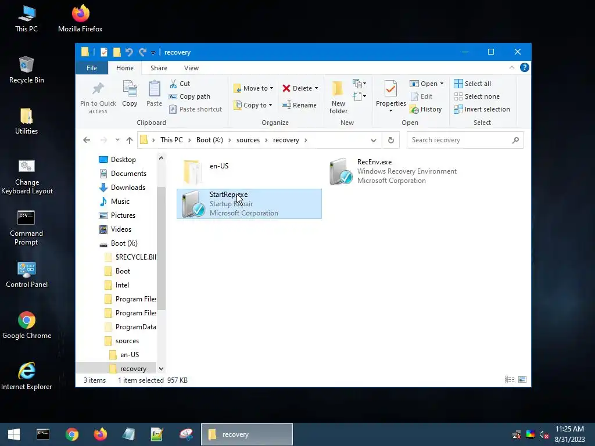The height and width of the screenshot is (446, 595).
Task: Switch to Details view icon
Action: pyautogui.click(x=509, y=380)
